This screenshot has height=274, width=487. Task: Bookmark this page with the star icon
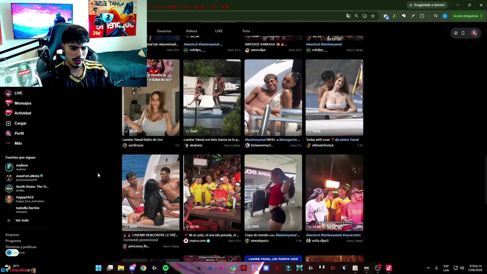[x=373, y=16]
